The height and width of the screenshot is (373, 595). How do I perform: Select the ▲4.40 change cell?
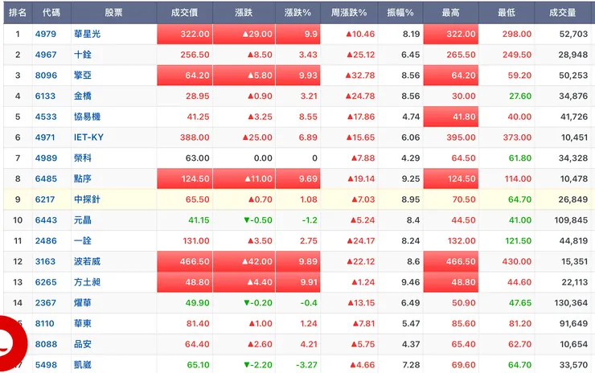[x=244, y=282]
